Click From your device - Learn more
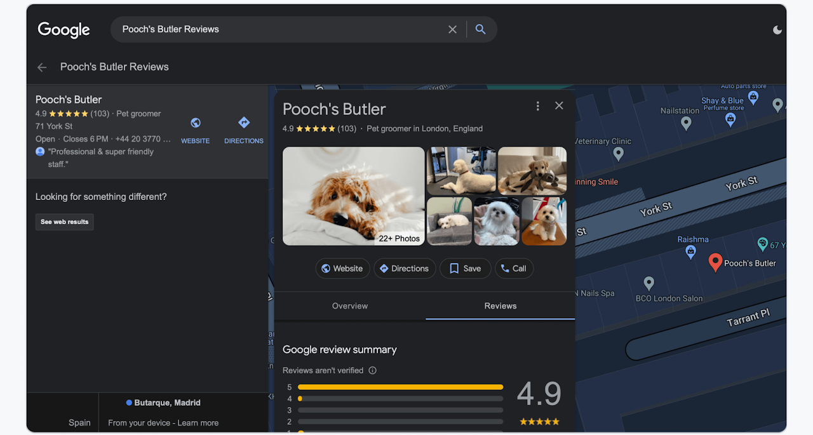Screen dimensions: 813x435 (x=163, y=423)
